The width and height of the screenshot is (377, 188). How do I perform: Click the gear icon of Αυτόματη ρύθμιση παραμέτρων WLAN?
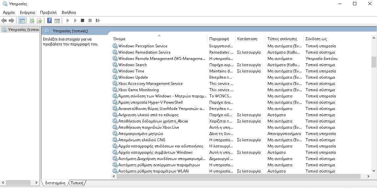pos(115,171)
